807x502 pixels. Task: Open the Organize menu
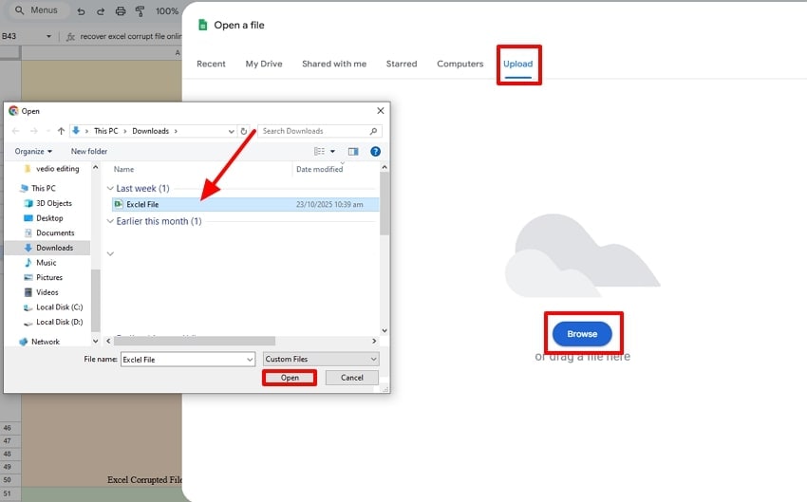(x=33, y=151)
